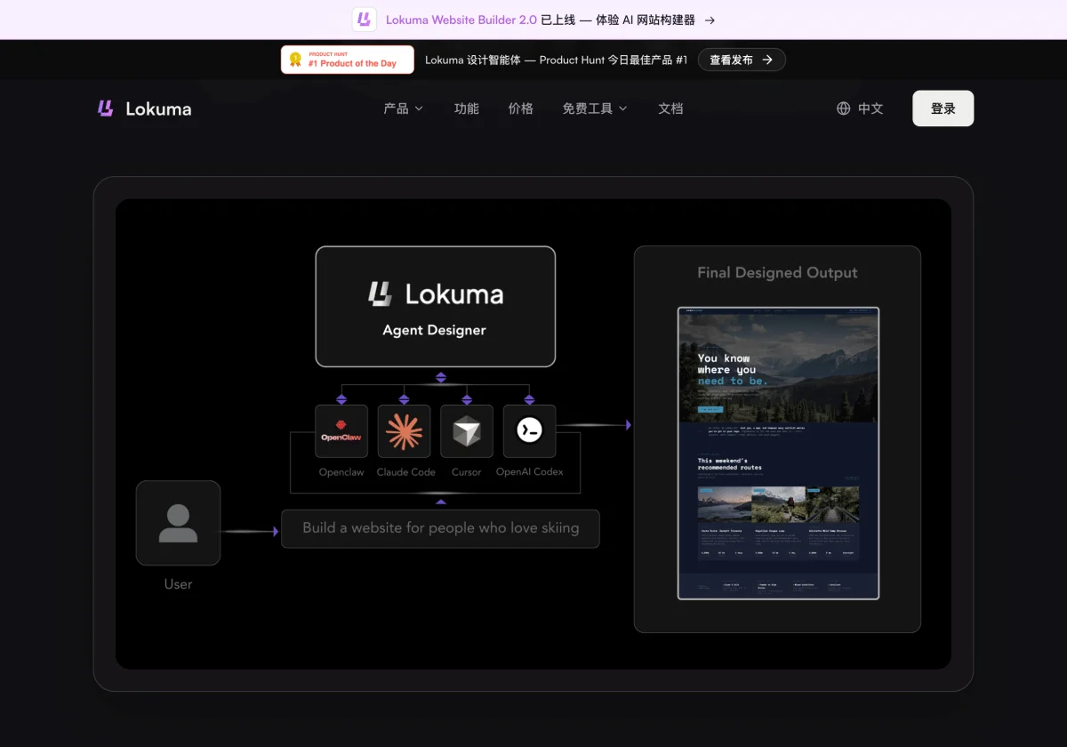Screen dimensions: 1067x747
Task: Click the Lokuma logo in the navbar
Action: [x=144, y=108]
